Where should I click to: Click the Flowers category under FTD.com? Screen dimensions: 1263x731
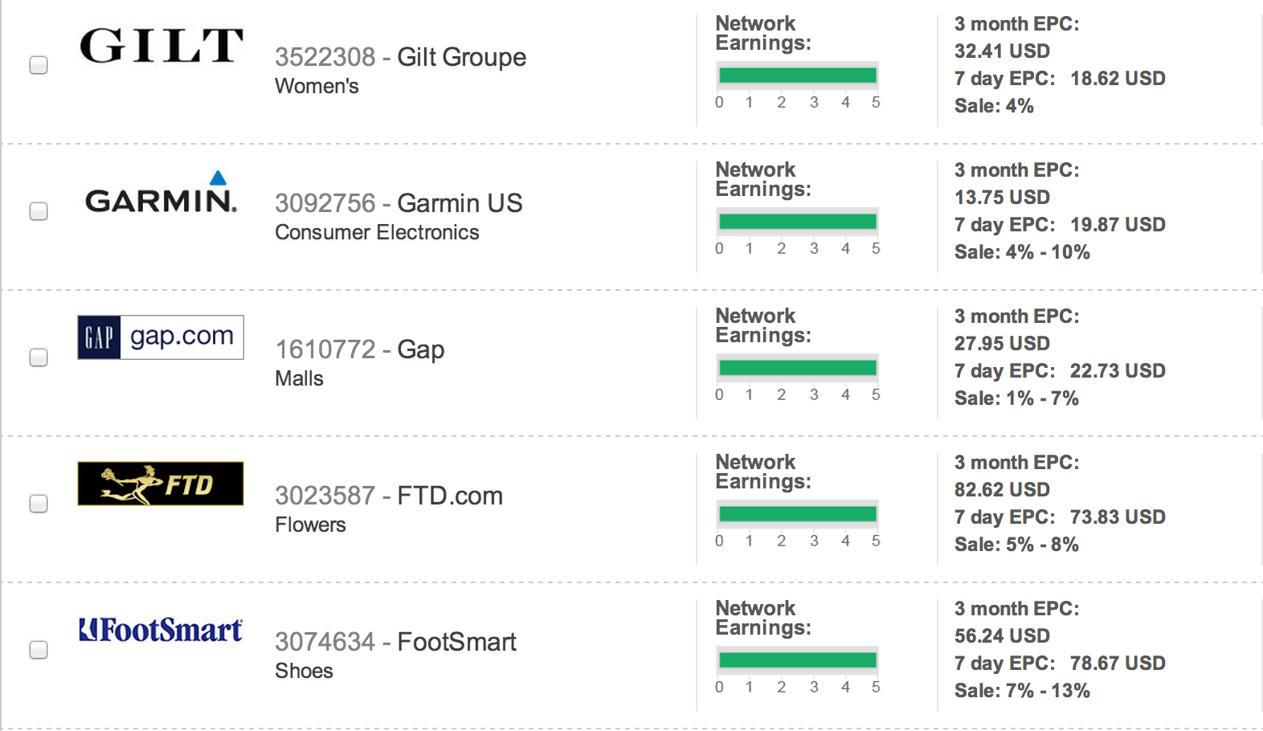pos(310,525)
